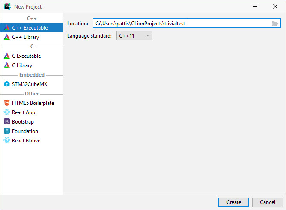Select the Foundation project template
The width and height of the screenshot is (286, 210).
coord(25,131)
